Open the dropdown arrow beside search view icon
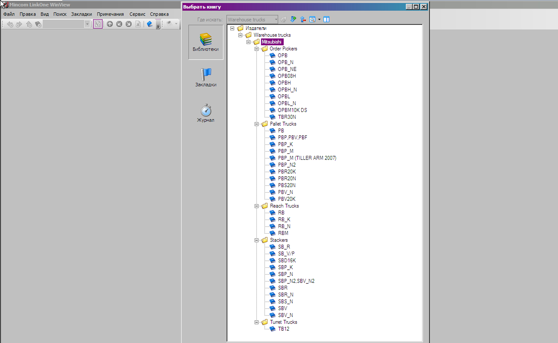Screen dimensions: 558x343 tap(319, 19)
